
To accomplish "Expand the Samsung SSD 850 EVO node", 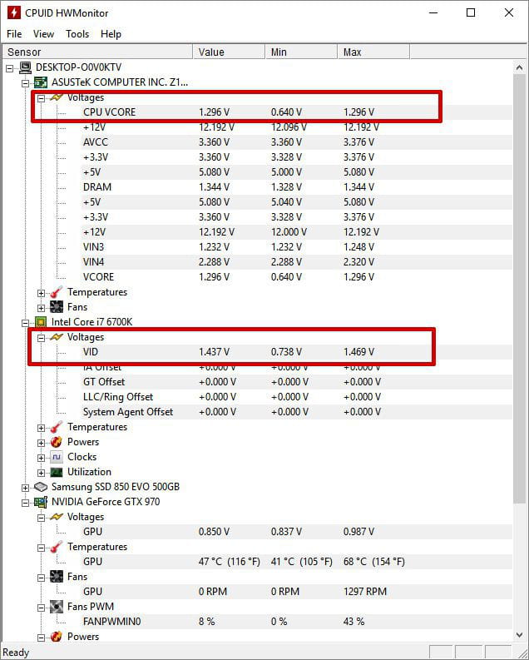I will pyautogui.click(x=25, y=488).
